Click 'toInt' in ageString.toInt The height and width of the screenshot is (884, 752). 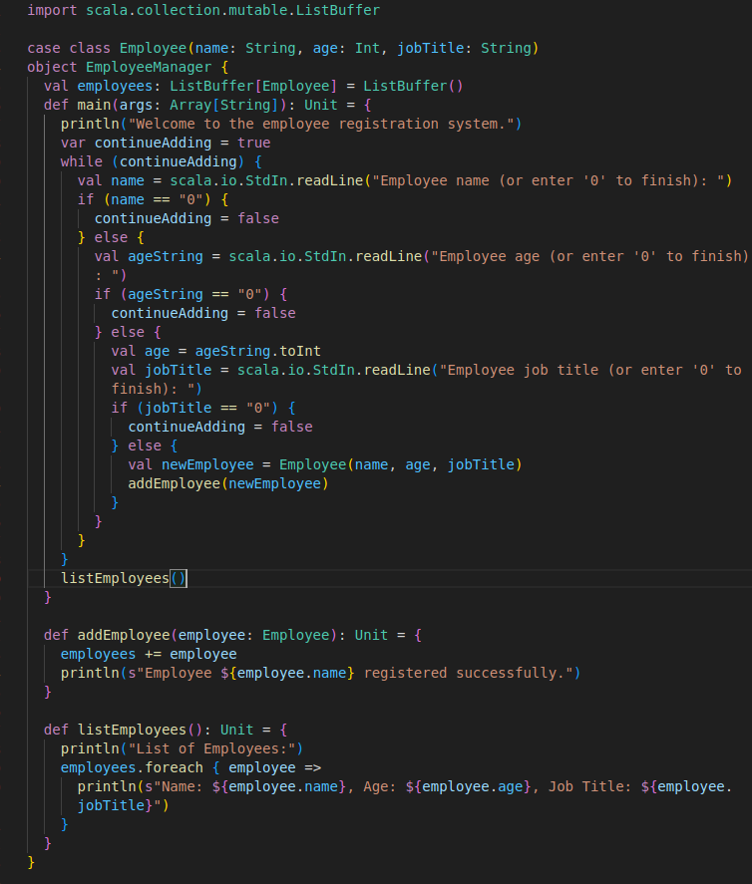[x=299, y=351]
